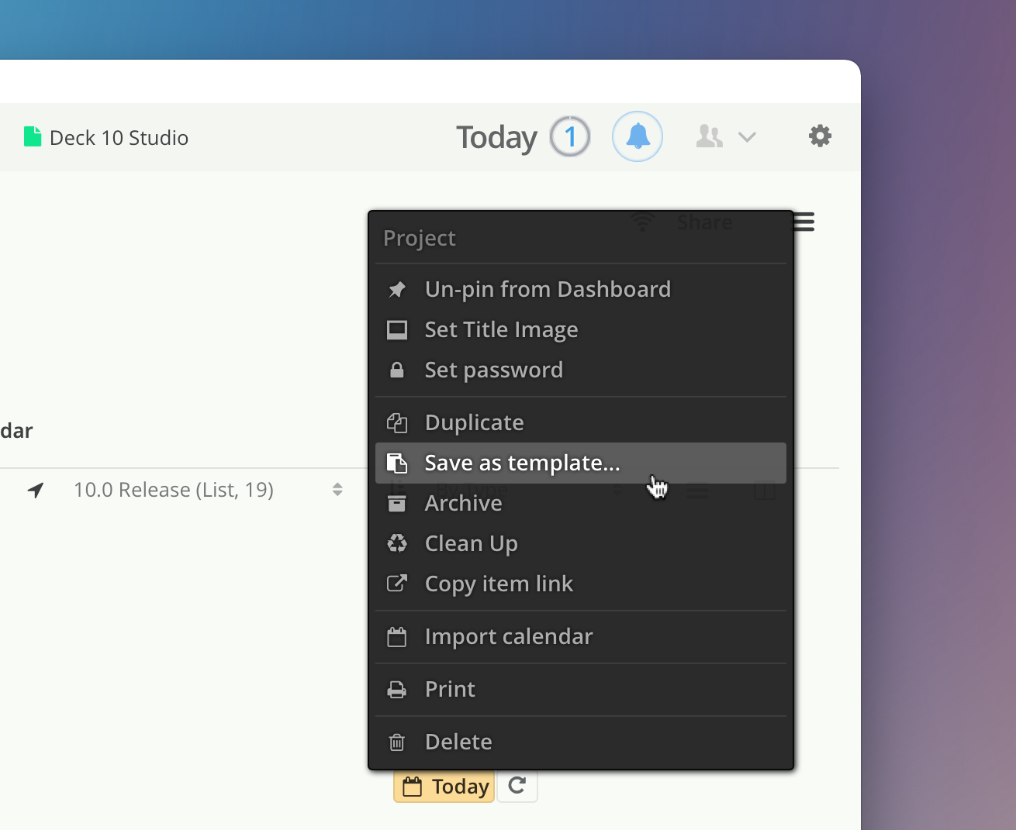Viewport: 1016px width, 830px height.
Task: Expand the 10.0 Release list selector
Action: (x=337, y=490)
